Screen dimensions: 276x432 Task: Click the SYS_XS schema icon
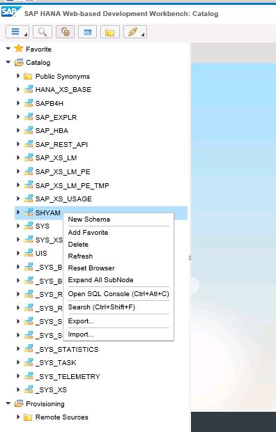[29, 240]
